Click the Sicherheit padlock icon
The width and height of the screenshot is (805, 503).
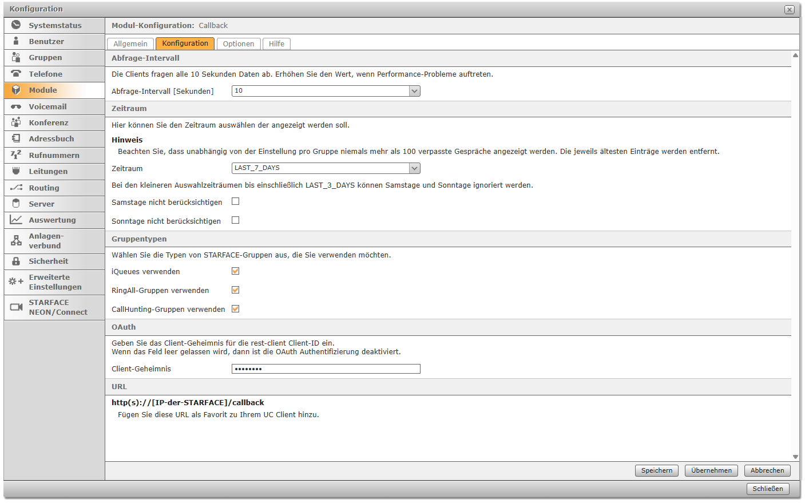pyautogui.click(x=16, y=261)
